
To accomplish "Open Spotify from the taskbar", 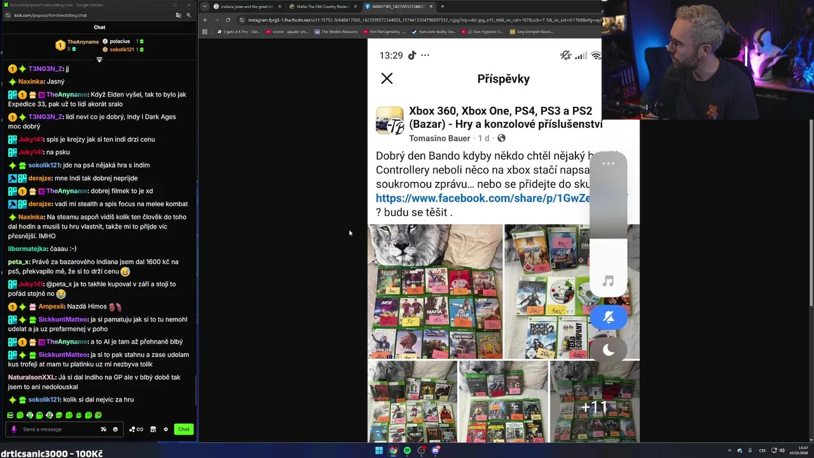I will [407, 450].
